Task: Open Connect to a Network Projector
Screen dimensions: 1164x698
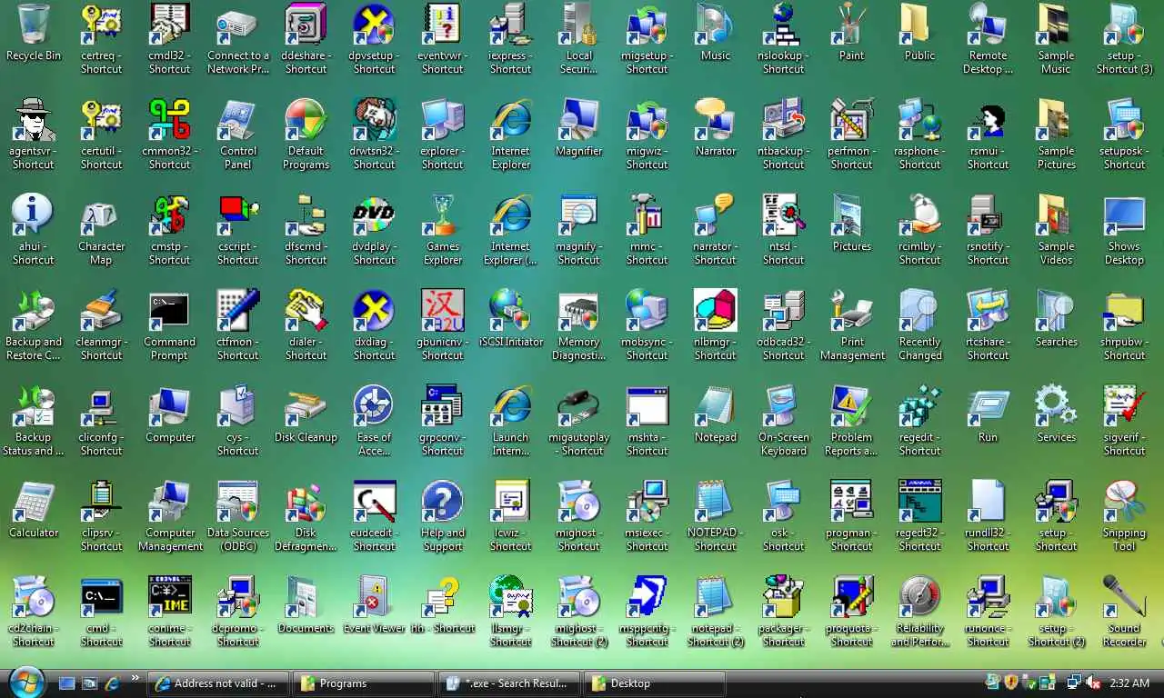Action: (237, 40)
